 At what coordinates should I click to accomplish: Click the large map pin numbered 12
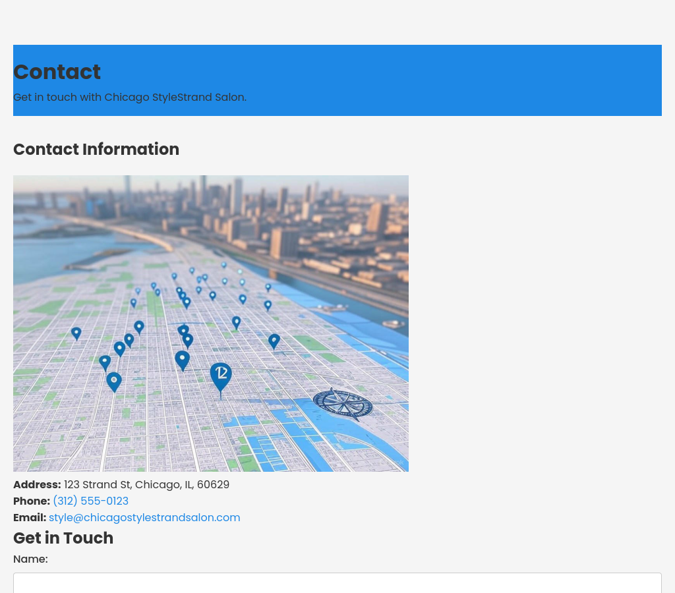click(221, 376)
